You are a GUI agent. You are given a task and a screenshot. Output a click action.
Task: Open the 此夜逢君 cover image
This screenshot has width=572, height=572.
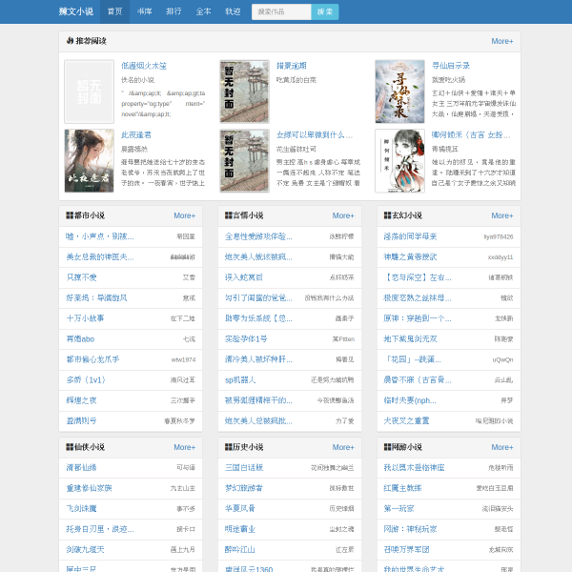click(90, 160)
